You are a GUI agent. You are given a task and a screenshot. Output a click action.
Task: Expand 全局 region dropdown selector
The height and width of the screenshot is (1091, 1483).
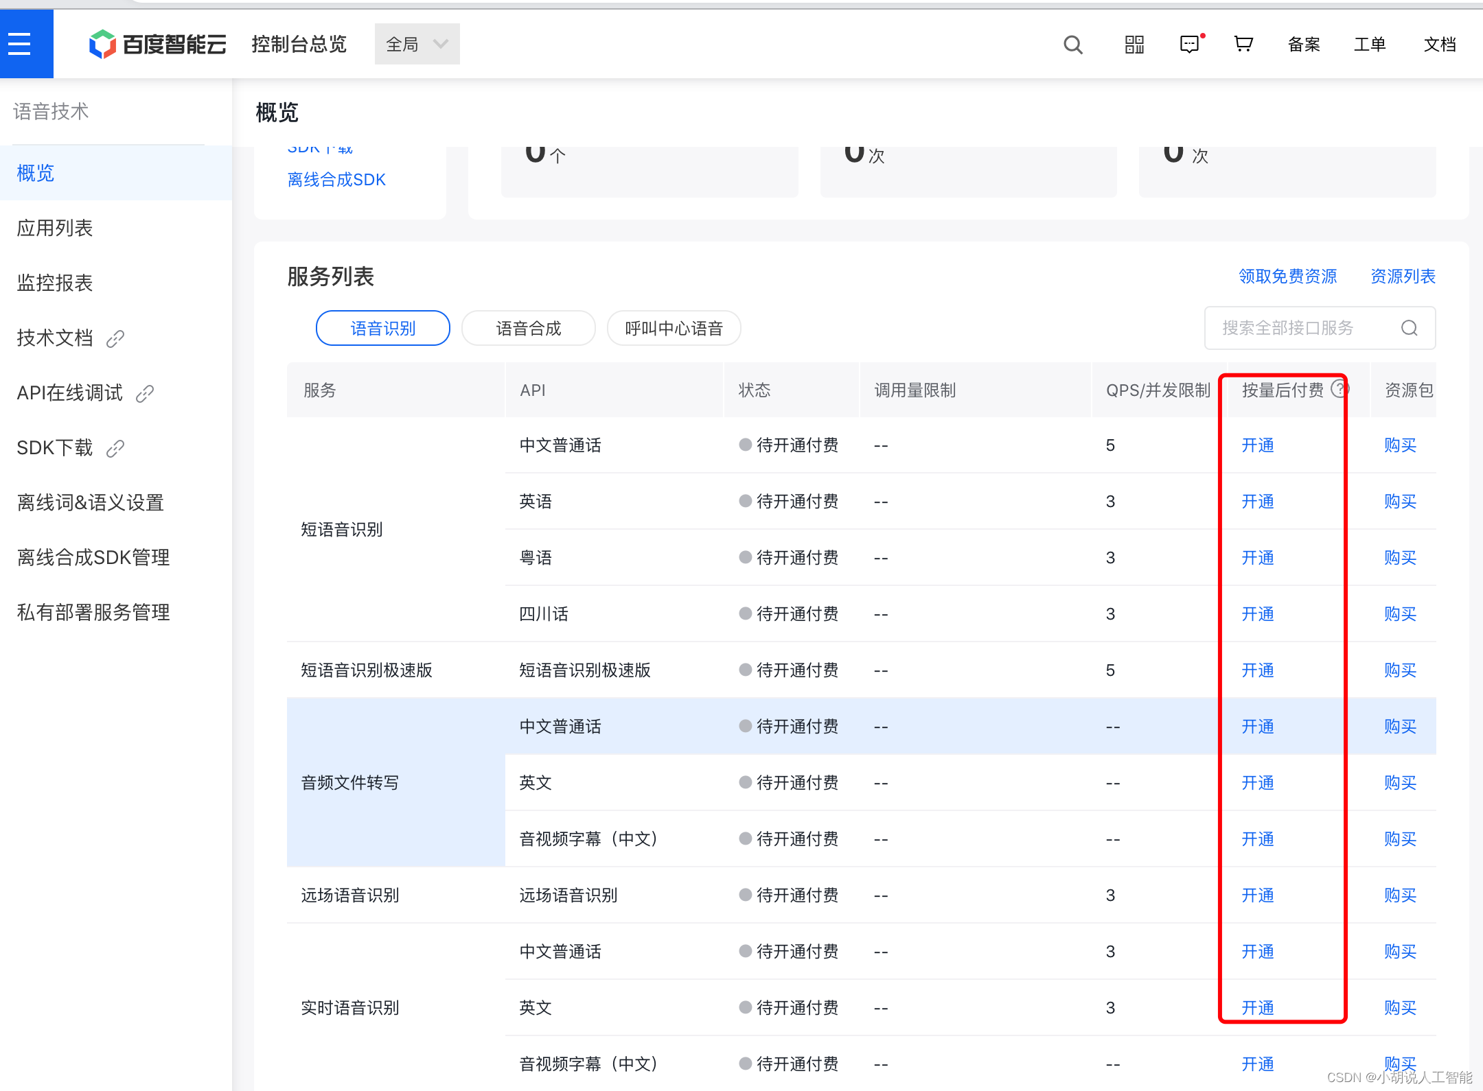(x=415, y=44)
